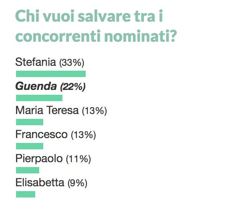Screen dimensions: 241x220
Task: Pick the Pierpaolo (11%) poll option
Action: (53, 159)
